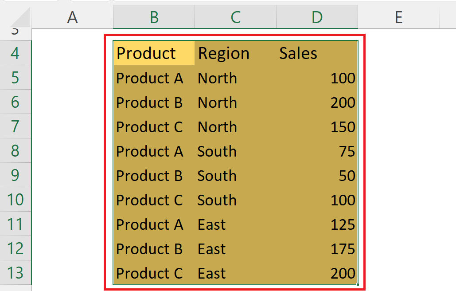Select row 13 header
The width and height of the screenshot is (456, 291).
coord(16,273)
